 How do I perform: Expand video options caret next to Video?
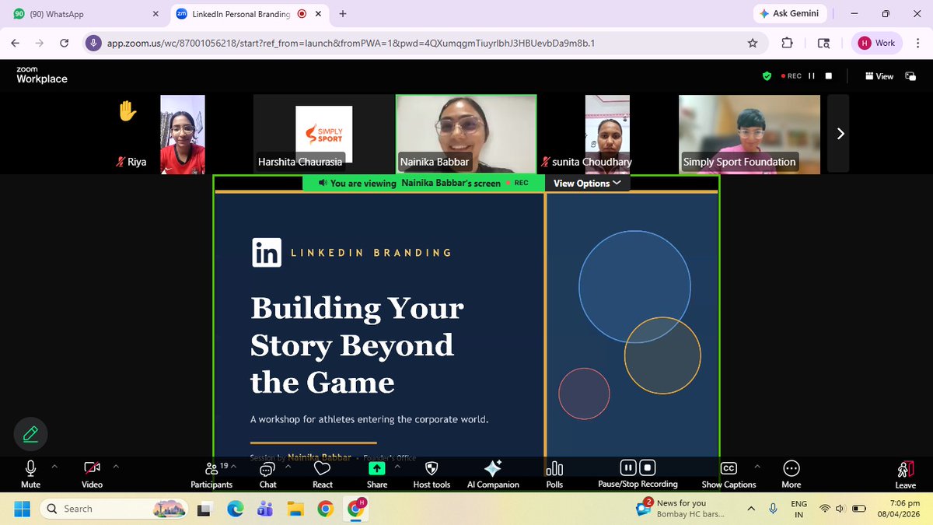click(x=116, y=467)
